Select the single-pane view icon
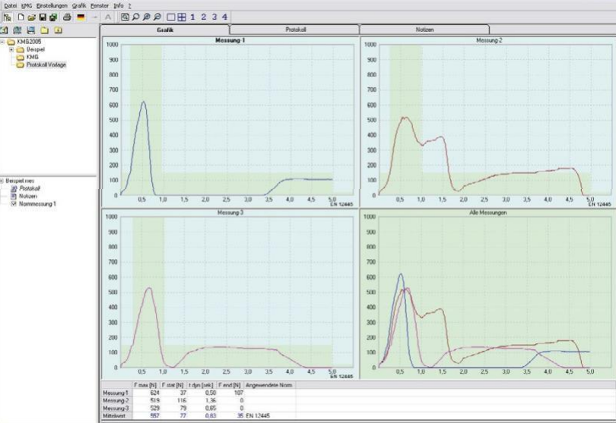The image size is (616, 423). coord(171,17)
